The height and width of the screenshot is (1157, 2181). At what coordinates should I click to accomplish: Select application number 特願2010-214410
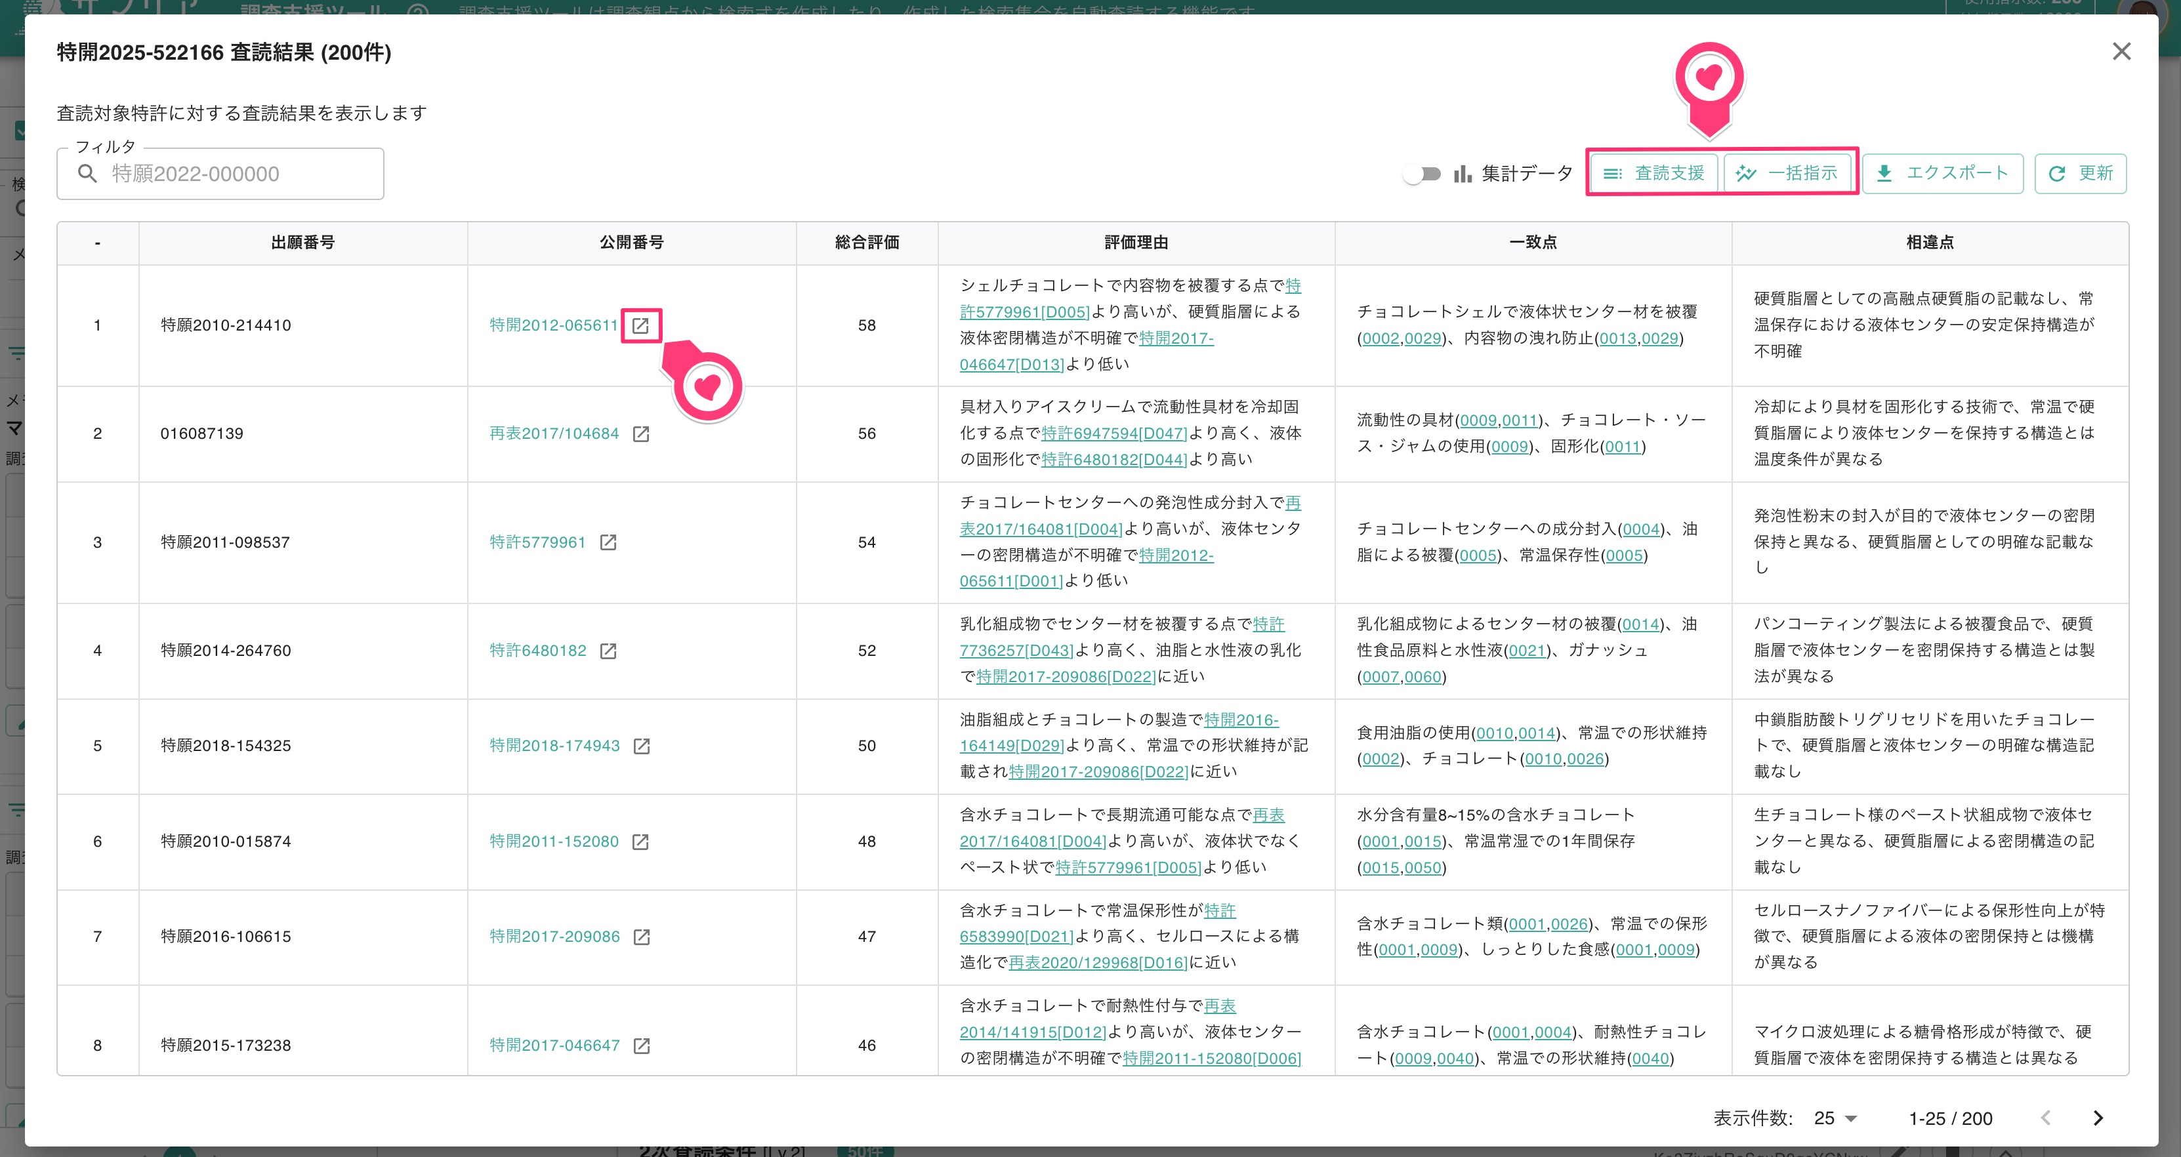click(226, 325)
